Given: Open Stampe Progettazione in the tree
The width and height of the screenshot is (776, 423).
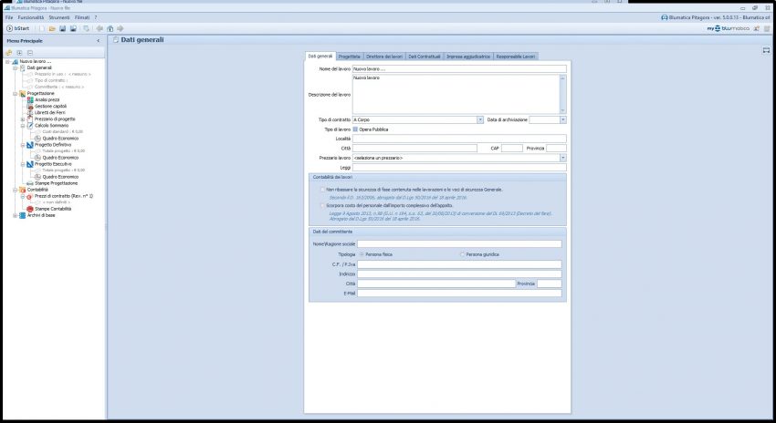Looking at the screenshot, I should (x=56, y=183).
